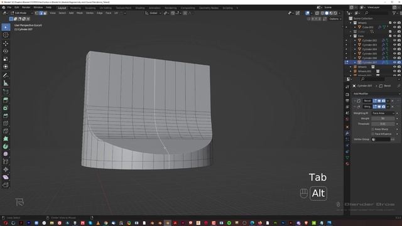Open the Object properties tab

coord(347,127)
